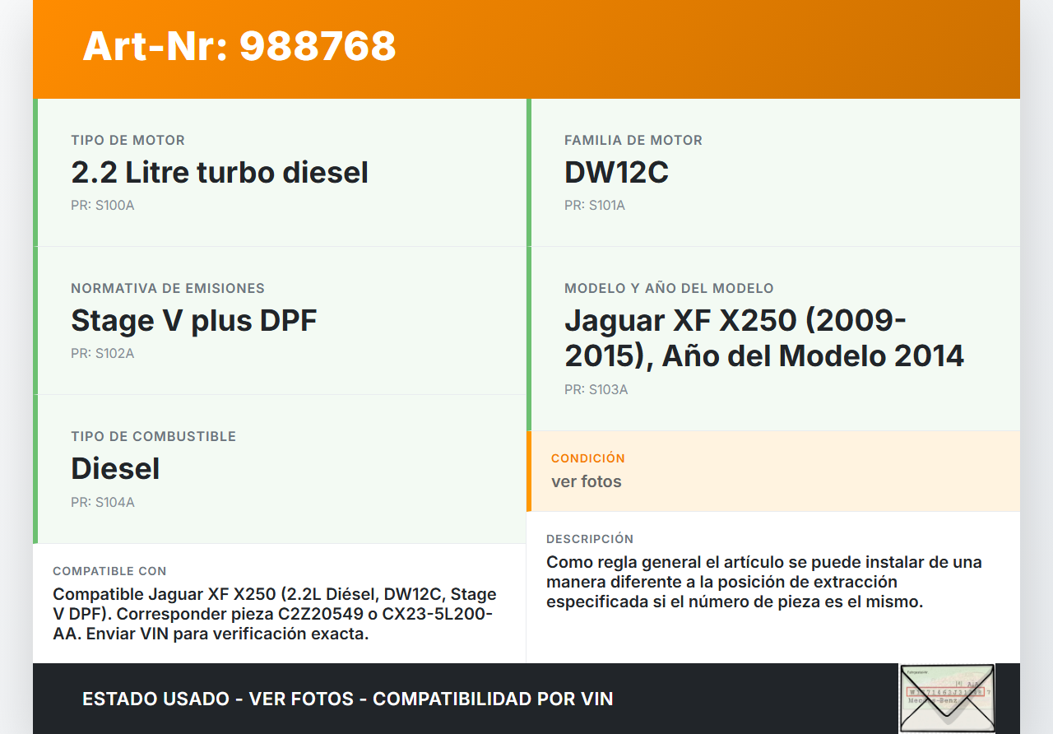Select the 2.2 Litre turbo diesel value
Screen dimensions: 1053x734
220,173
